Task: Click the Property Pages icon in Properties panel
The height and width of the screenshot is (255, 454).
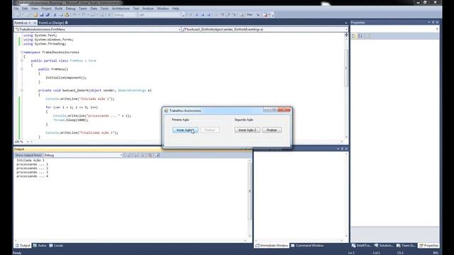Action: 367,36
